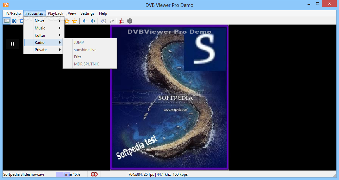Screen dimensions: 339x180
Task: Click the red double-ring status icon
Action: click(x=94, y=174)
